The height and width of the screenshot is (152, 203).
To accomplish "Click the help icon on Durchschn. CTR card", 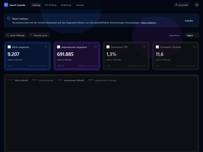I will coord(145,47).
